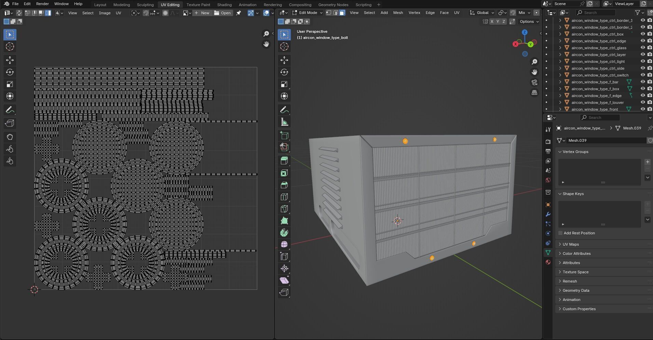The height and width of the screenshot is (340, 653).
Task: Open the Options dropdown in viewport
Action: point(529,22)
